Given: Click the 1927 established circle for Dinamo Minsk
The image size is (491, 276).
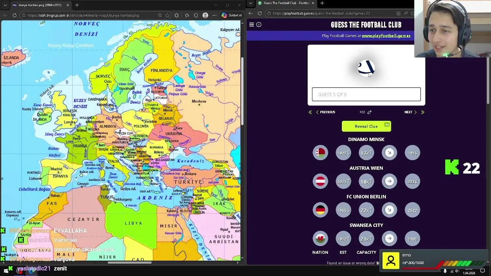Looking at the screenshot, I should click(x=343, y=153).
